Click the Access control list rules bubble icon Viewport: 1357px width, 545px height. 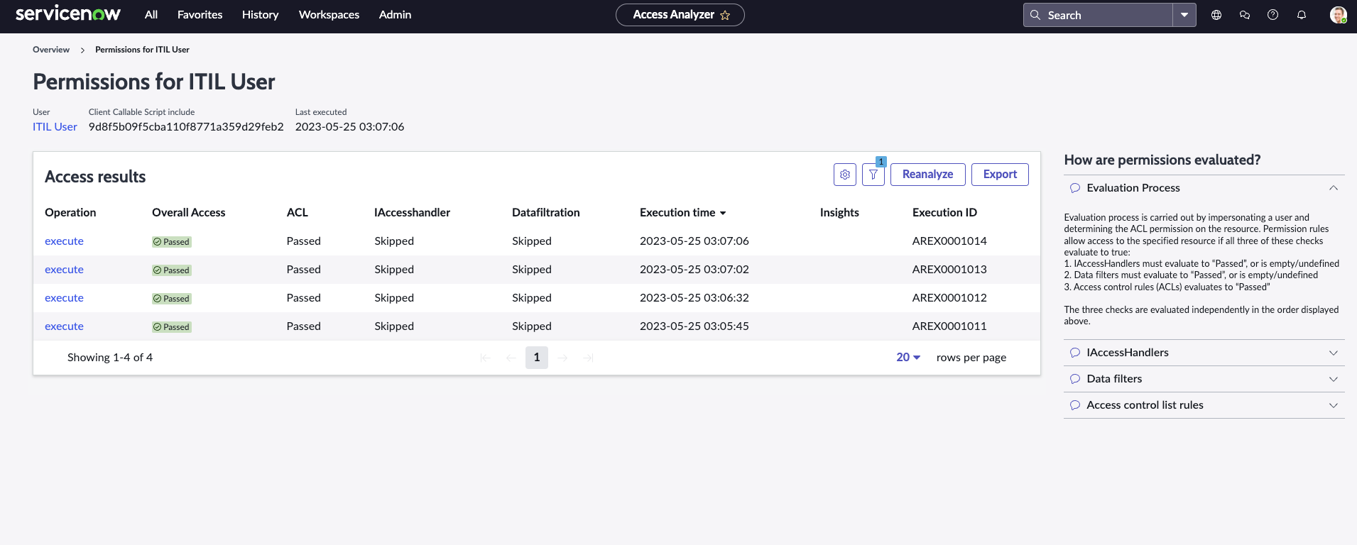(1075, 405)
